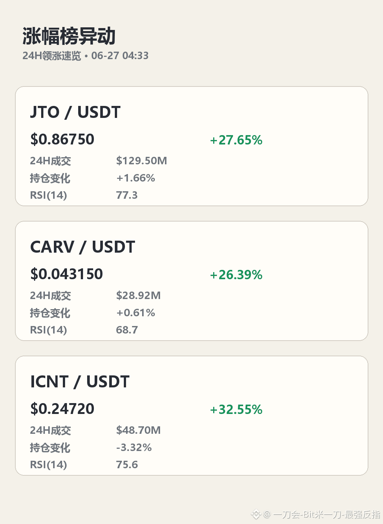Screen dimensions: 383x524
Task: Select the CARV price $0.043150
Action: click(67, 274)
